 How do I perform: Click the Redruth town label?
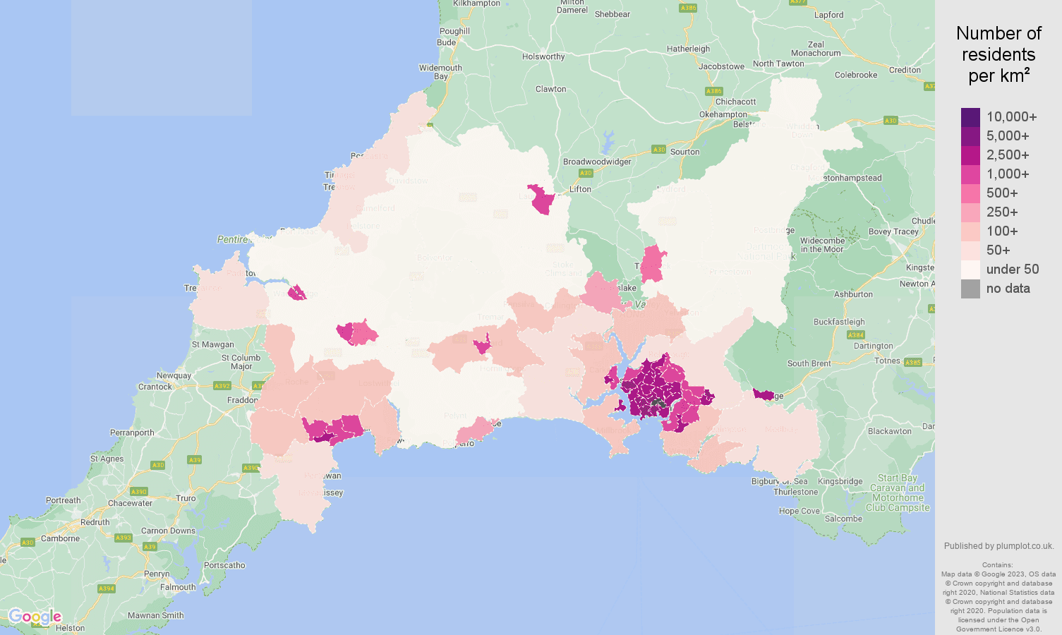point(95,522)
